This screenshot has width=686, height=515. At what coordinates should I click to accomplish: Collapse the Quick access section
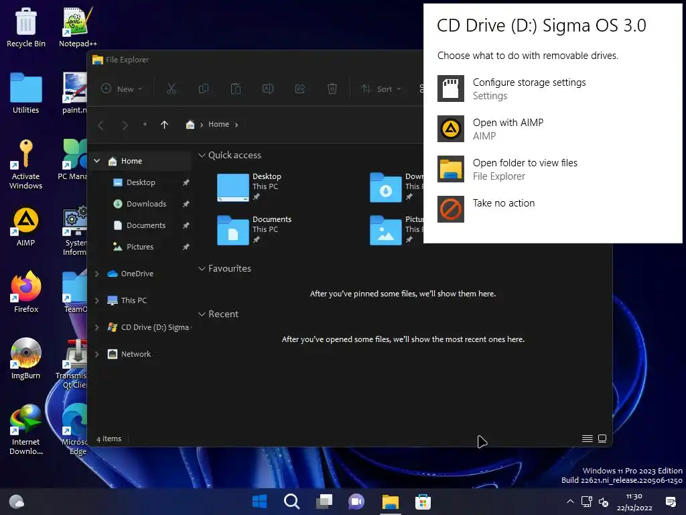pos(202,155)
